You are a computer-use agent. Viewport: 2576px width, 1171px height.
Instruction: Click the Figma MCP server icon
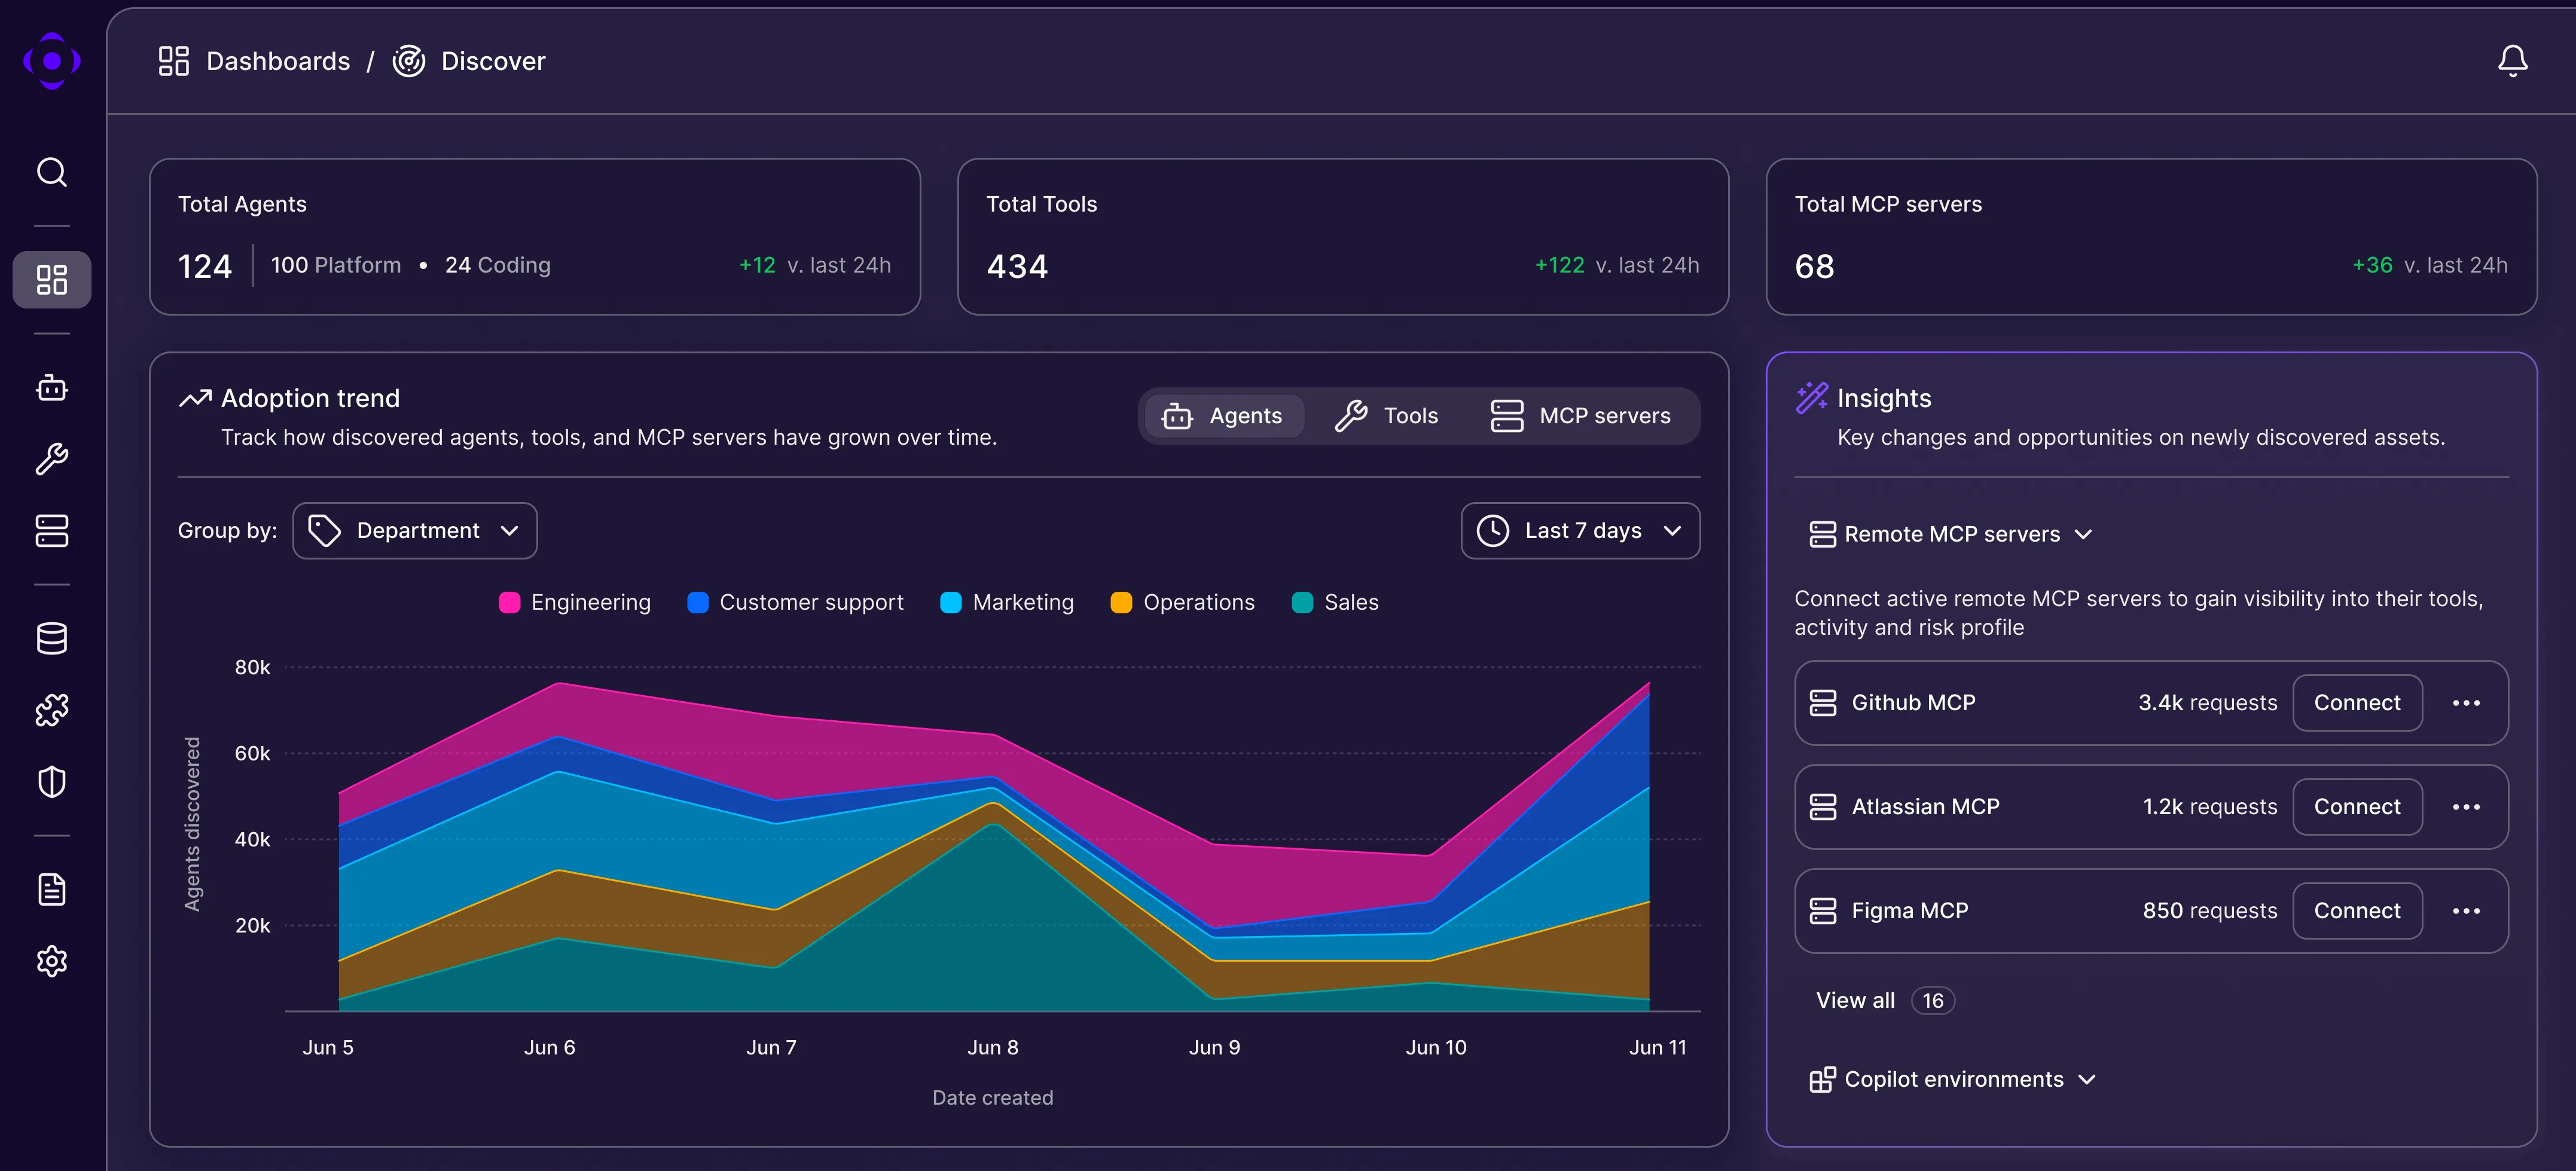click(1823, 911)
